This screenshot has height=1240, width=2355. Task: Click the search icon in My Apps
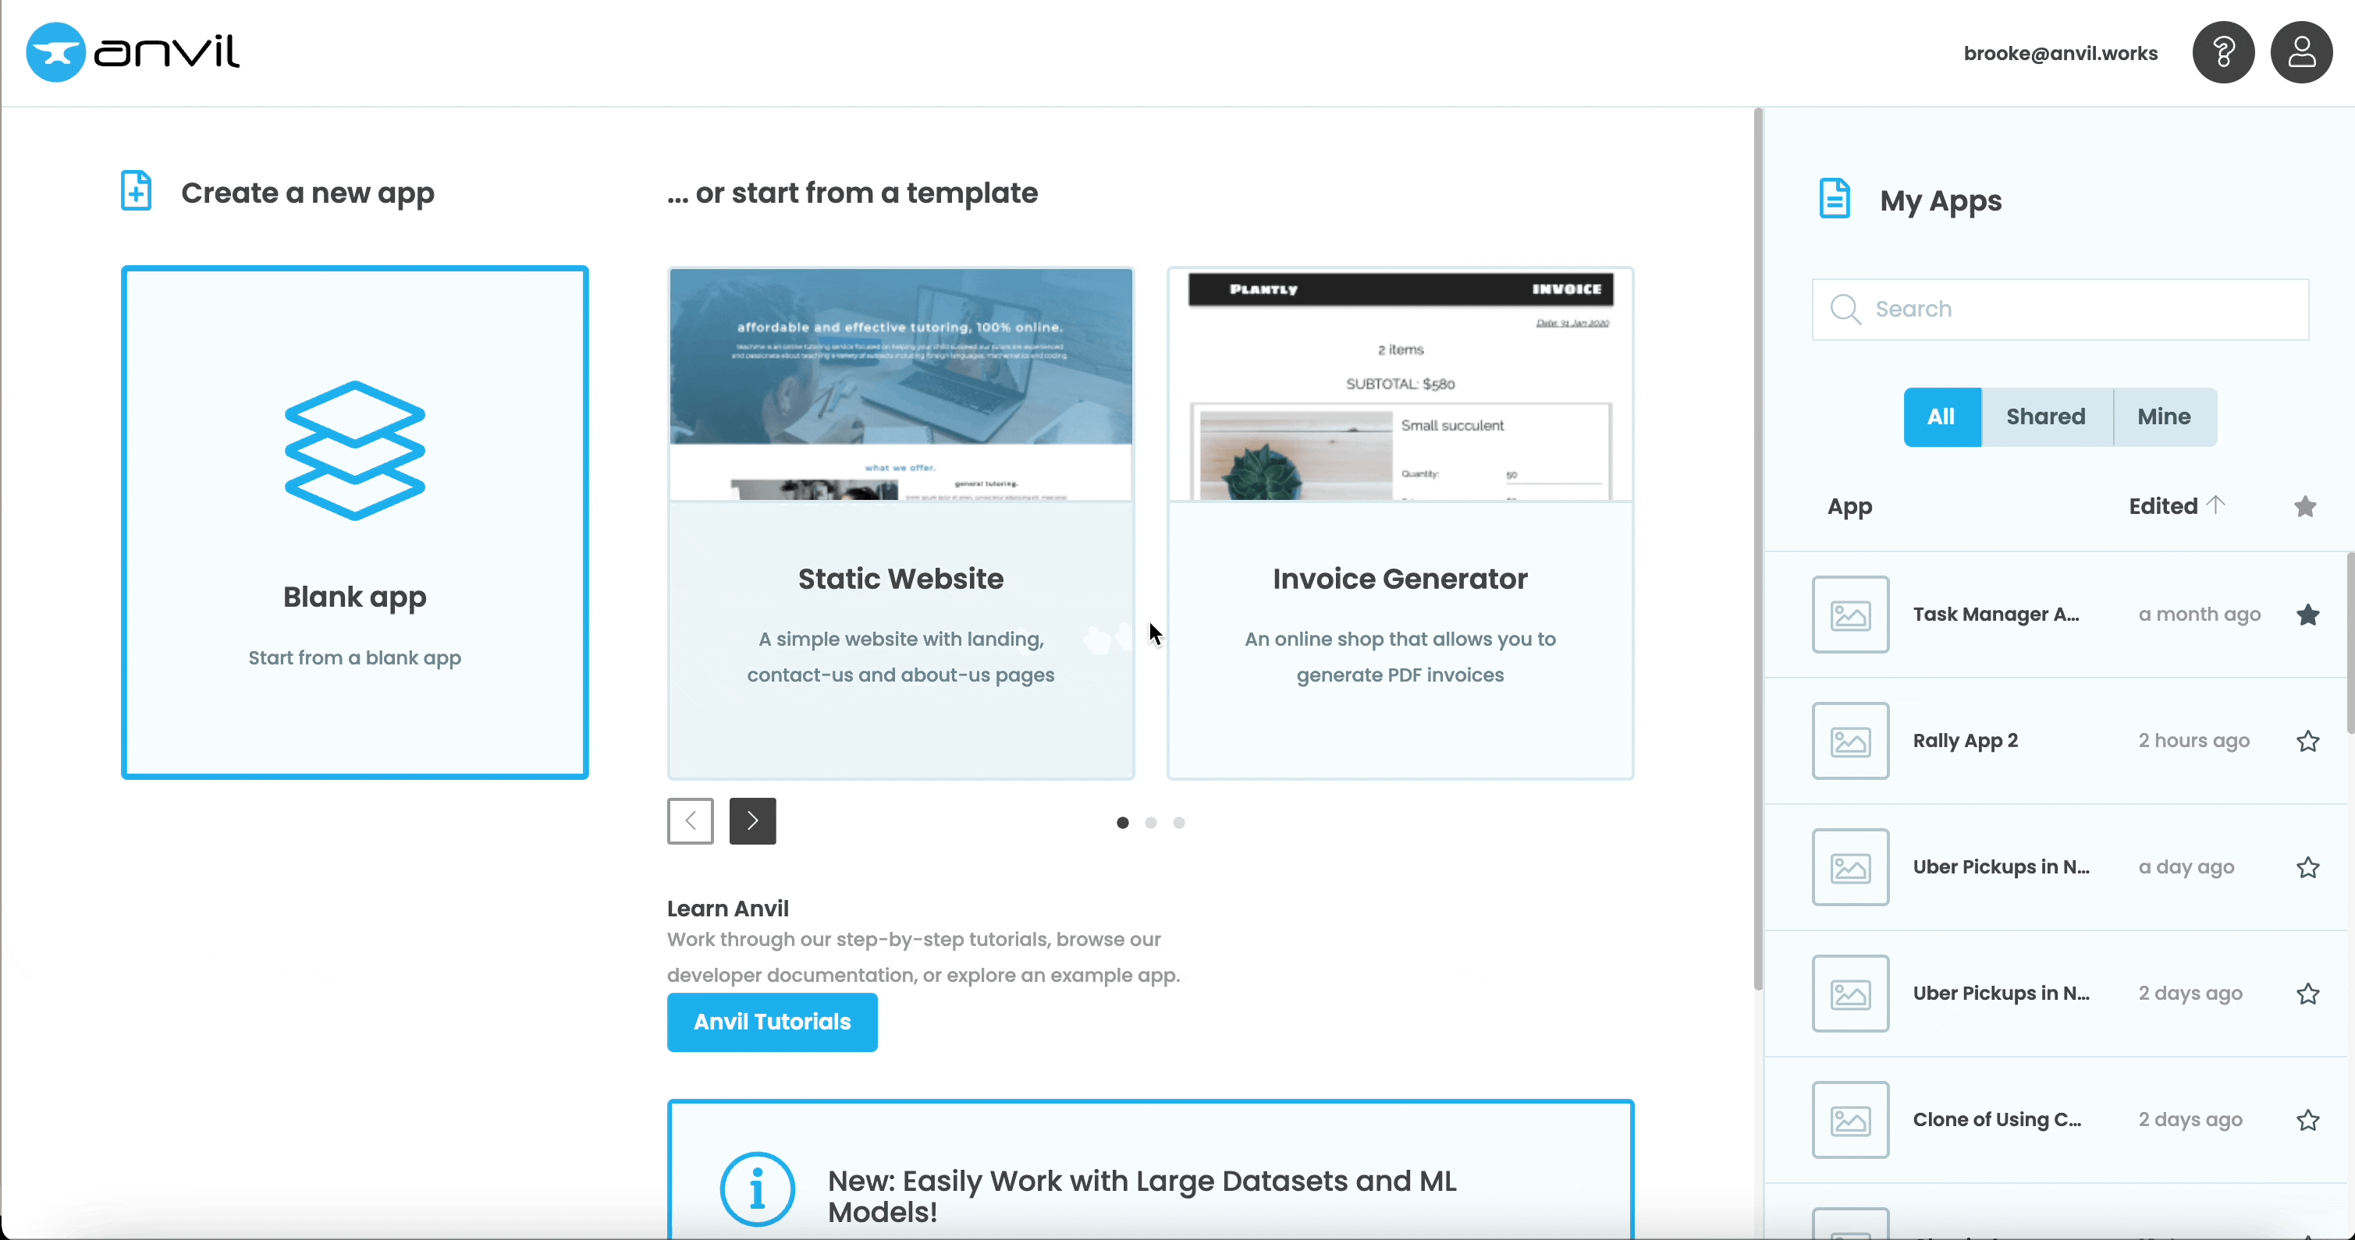(x=1847, y=308)
